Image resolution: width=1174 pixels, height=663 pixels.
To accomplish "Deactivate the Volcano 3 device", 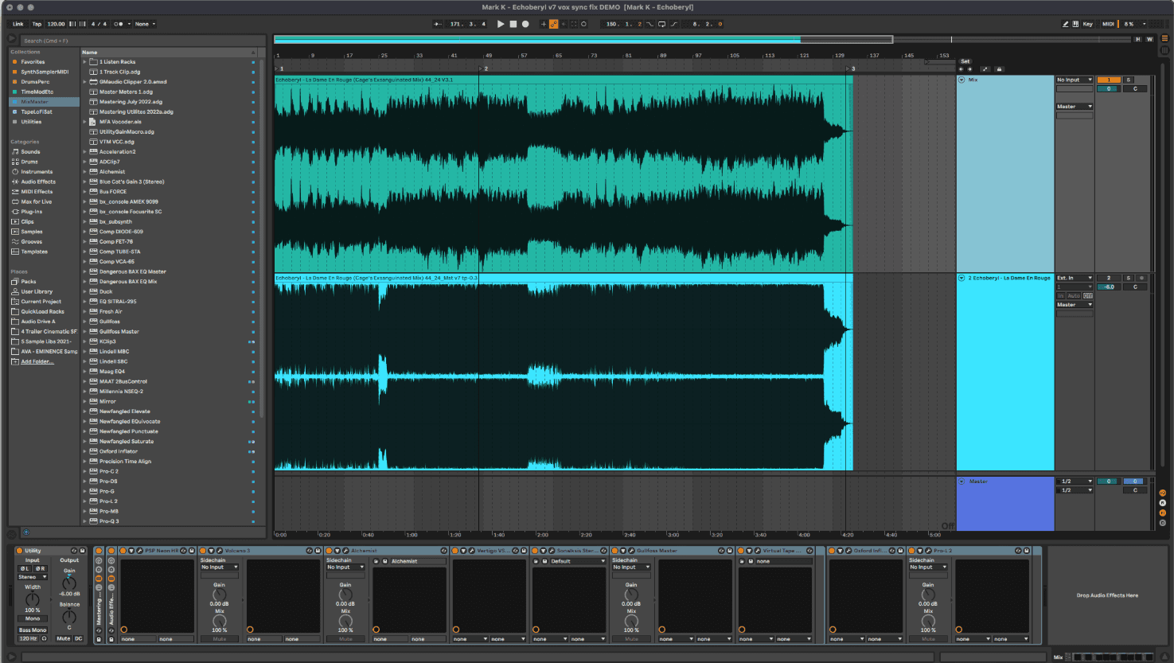I will click(x=203, y=551).
